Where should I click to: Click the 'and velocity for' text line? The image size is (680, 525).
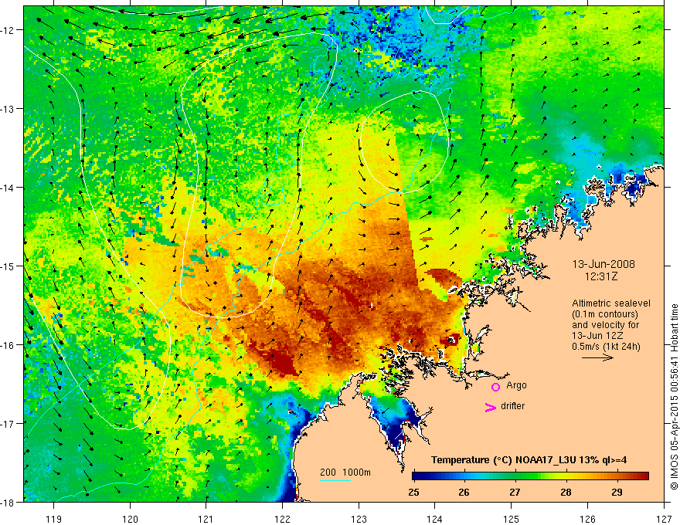point(605,325)
